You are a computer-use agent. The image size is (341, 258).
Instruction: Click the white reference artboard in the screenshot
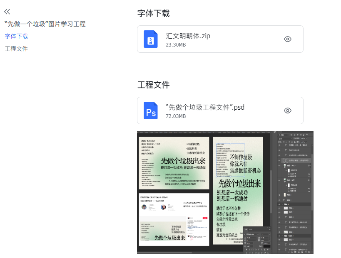tap(174, 204)
